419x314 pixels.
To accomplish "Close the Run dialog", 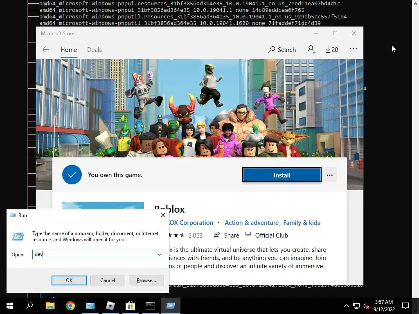I will point(163,215).
